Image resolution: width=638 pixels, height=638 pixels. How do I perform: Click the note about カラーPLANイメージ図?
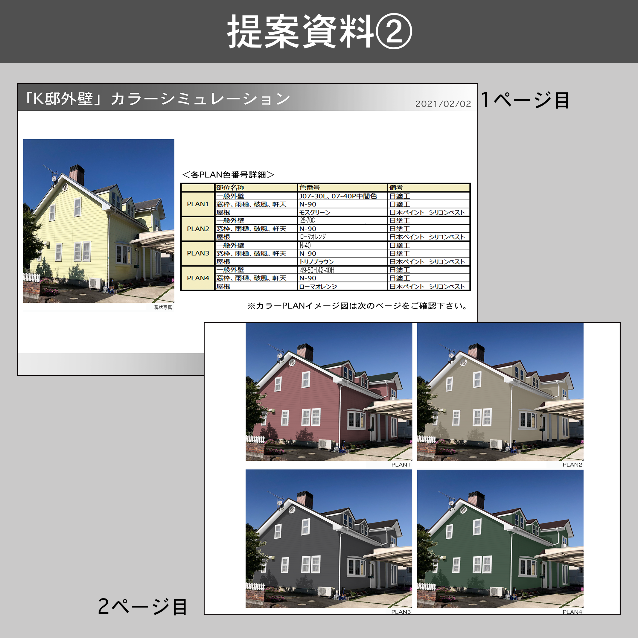(x=358, y=306)
